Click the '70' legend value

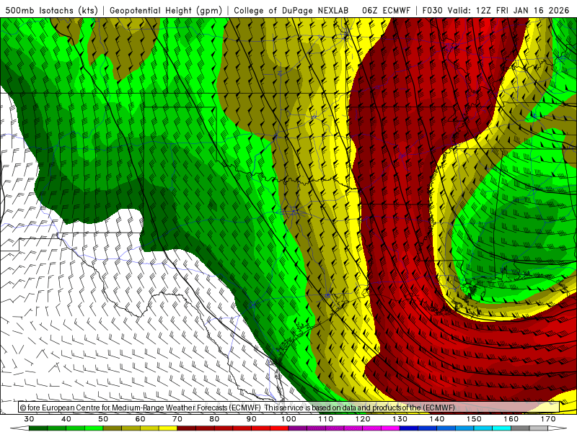(x=177, y=419)
